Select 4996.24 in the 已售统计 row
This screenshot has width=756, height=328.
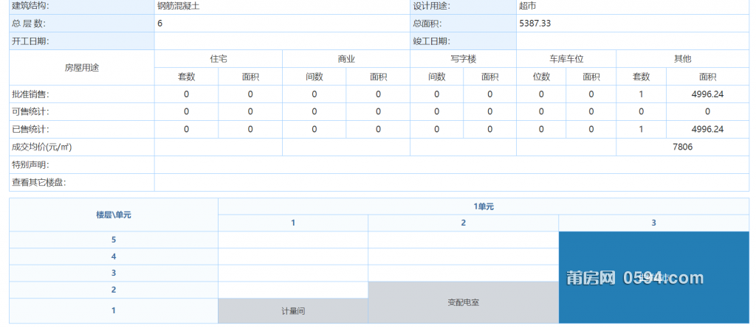click(708, 130)
